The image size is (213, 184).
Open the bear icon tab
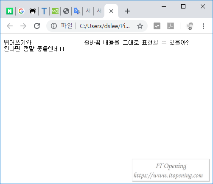pos(33,11)
